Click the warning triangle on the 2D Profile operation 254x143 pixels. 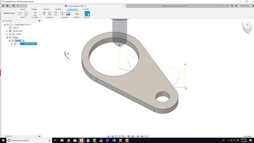(15, 44)
